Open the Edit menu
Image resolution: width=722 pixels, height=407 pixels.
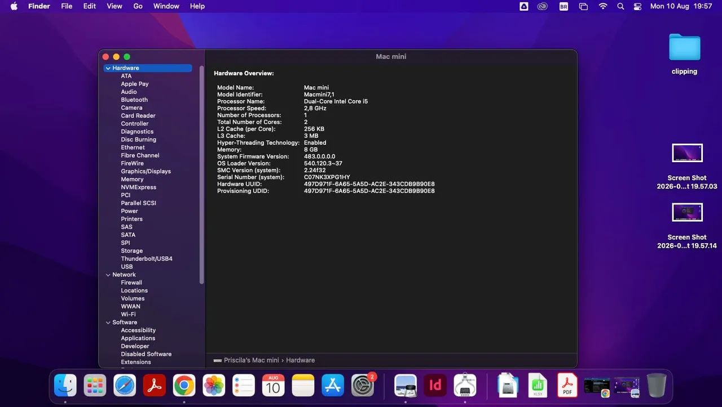[90, 6]
